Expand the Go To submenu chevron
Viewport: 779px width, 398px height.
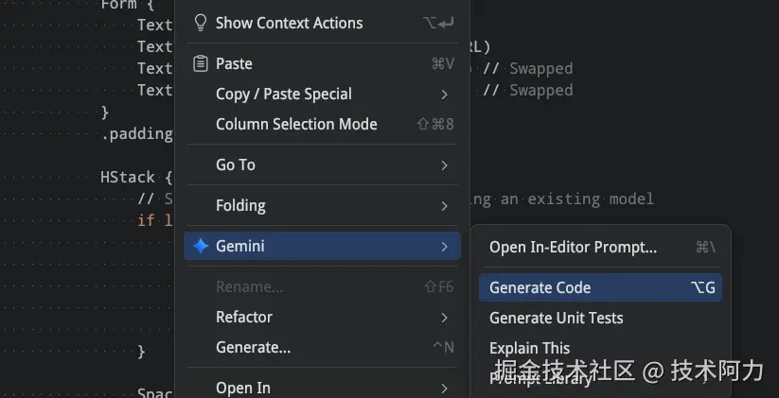445,165
